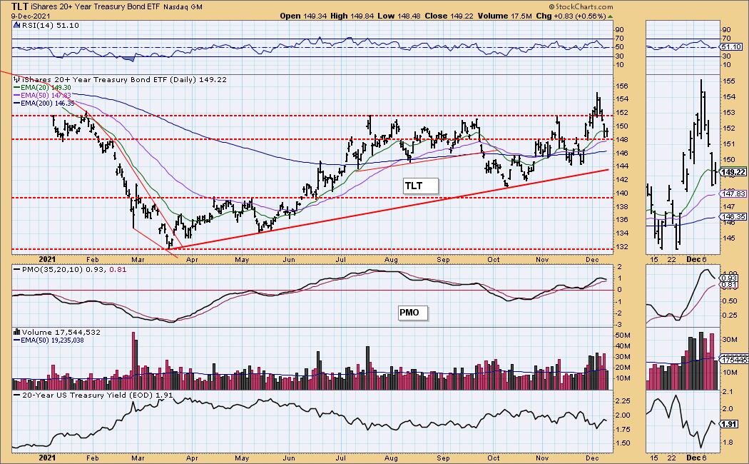This screenshot has height=464, width=749.
Task: Select the Open 149.34 value in header
Action: (303, 16)
